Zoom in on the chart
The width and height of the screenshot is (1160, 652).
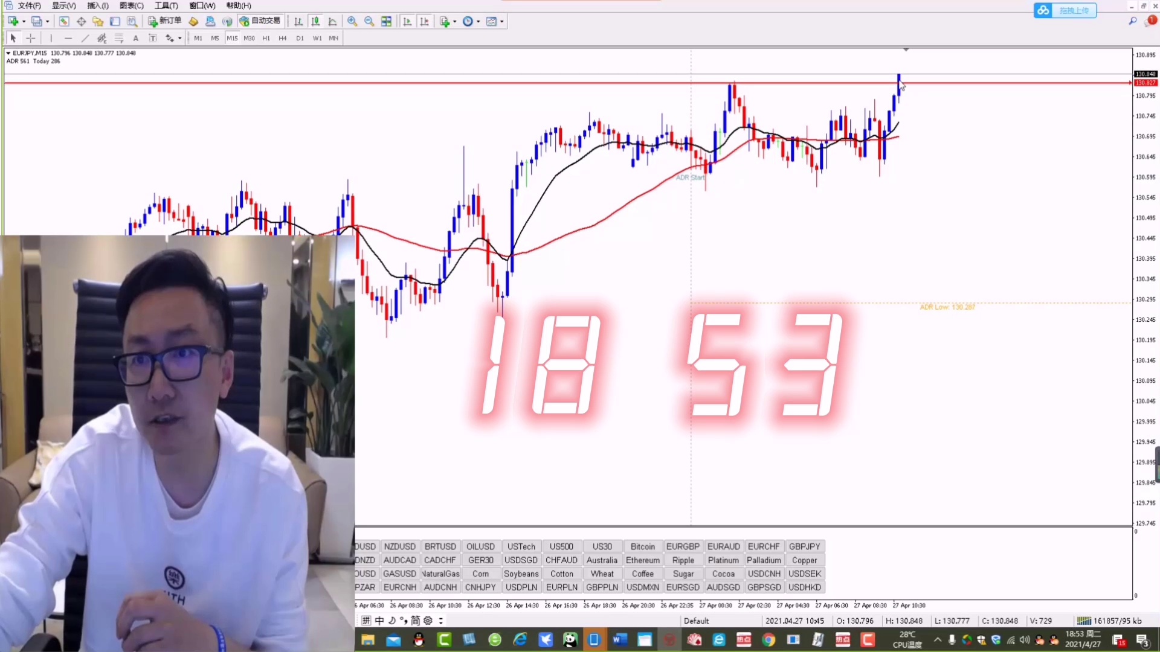click(352, 21)
